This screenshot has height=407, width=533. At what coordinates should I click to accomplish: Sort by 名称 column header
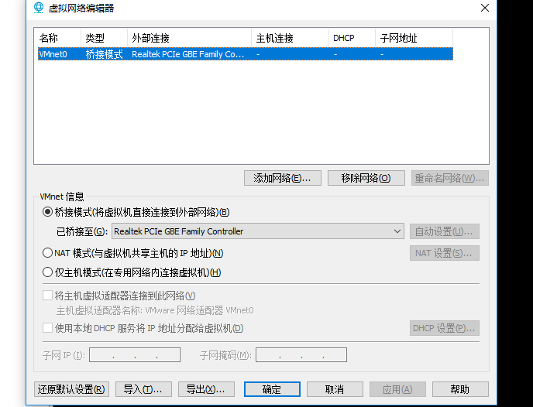[x=59, y=38]
